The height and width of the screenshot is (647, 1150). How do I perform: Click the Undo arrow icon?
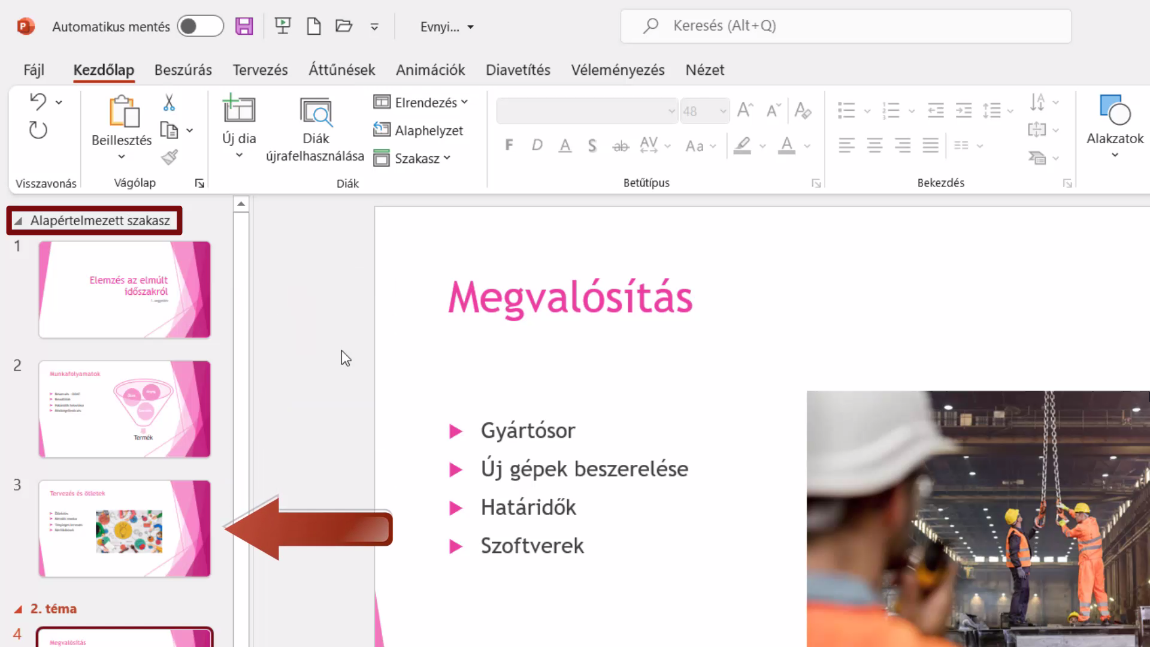pos(38,102)
